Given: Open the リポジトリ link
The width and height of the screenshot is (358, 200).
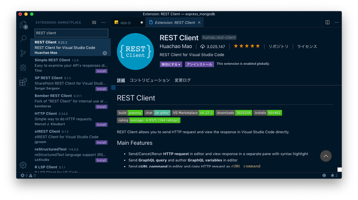Looking at the screenshot, I should [x=278, y=46].
